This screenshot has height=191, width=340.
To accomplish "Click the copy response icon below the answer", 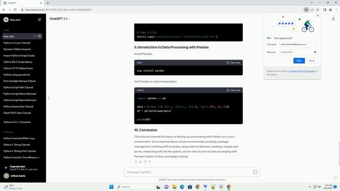I will pos(136,162).
